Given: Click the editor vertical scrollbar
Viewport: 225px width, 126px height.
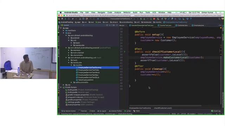Looking at the screenshot, I should click(x=221, y=80).
